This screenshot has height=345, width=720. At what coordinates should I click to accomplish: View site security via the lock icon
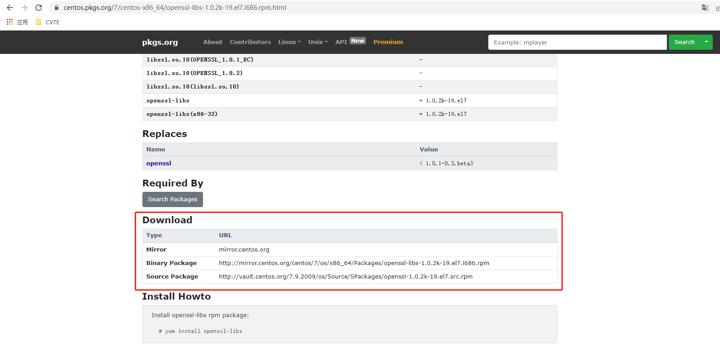[57, 8]
